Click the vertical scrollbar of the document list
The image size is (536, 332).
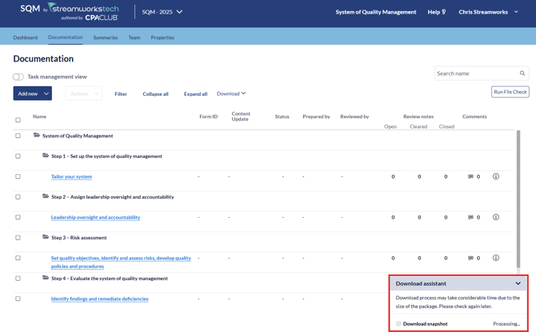[x=518, y=200]
